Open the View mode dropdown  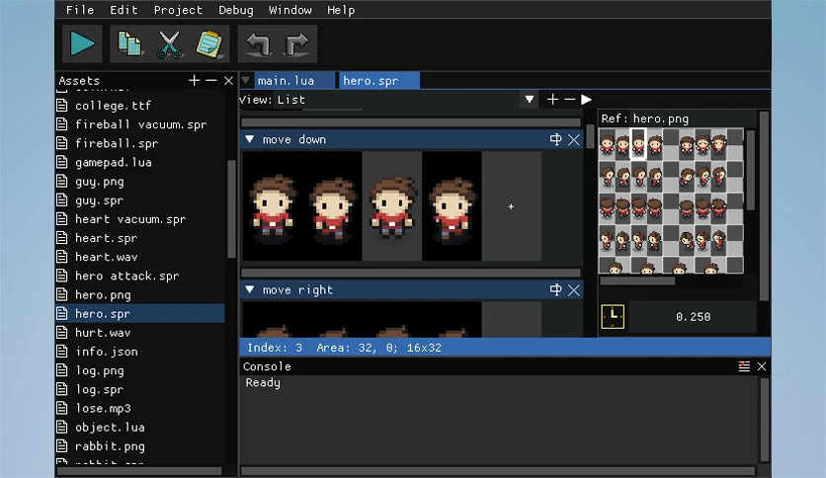(x=530, y=100)
